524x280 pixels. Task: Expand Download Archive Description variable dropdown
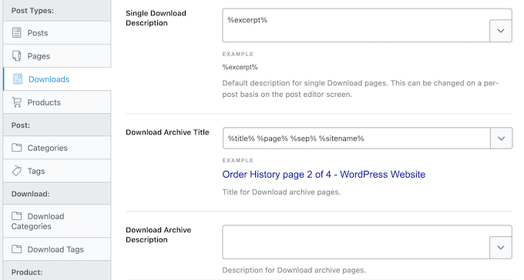click(501, 248)
